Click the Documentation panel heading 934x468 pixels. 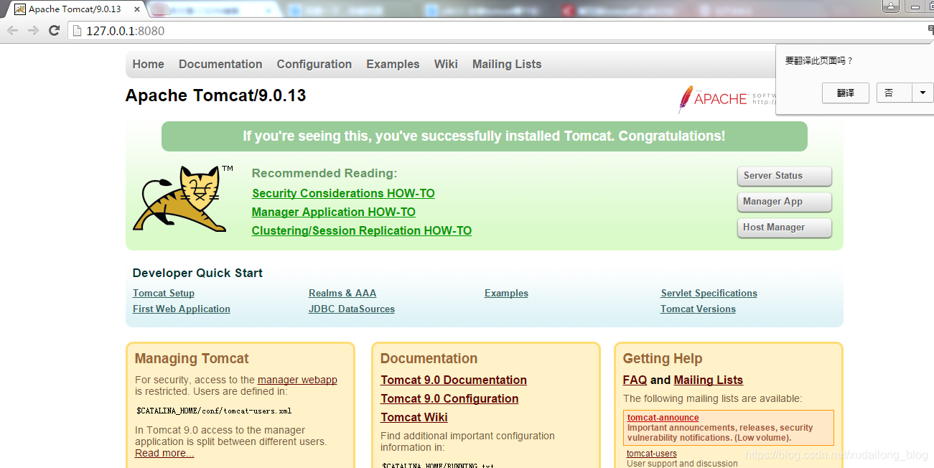429,358
